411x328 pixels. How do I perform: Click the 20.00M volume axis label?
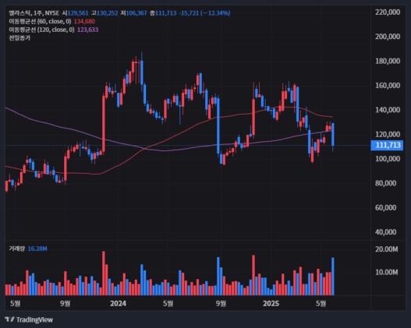386,249
